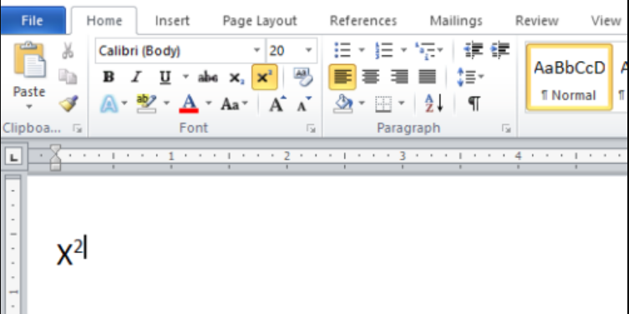This screenshot has height=314, width=629.
Task: Click the Multilevel List icon
Action: point(425,50)
